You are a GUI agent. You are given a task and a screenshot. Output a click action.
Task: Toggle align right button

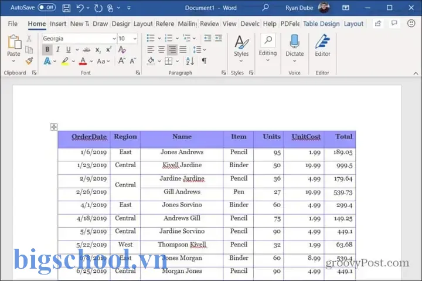172,50
